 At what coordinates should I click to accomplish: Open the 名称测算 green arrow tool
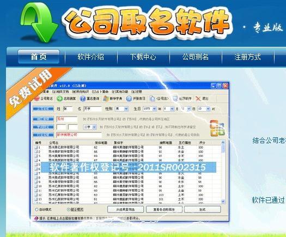click(x=59, y=99)
